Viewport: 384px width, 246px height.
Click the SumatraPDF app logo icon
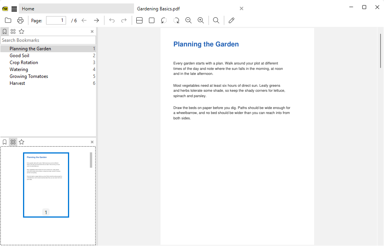coord(5,9)
